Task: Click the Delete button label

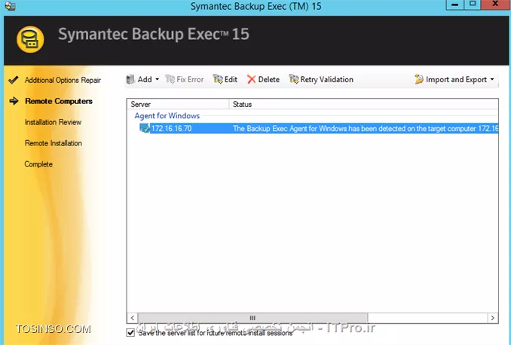Action: tap(269, 80)
